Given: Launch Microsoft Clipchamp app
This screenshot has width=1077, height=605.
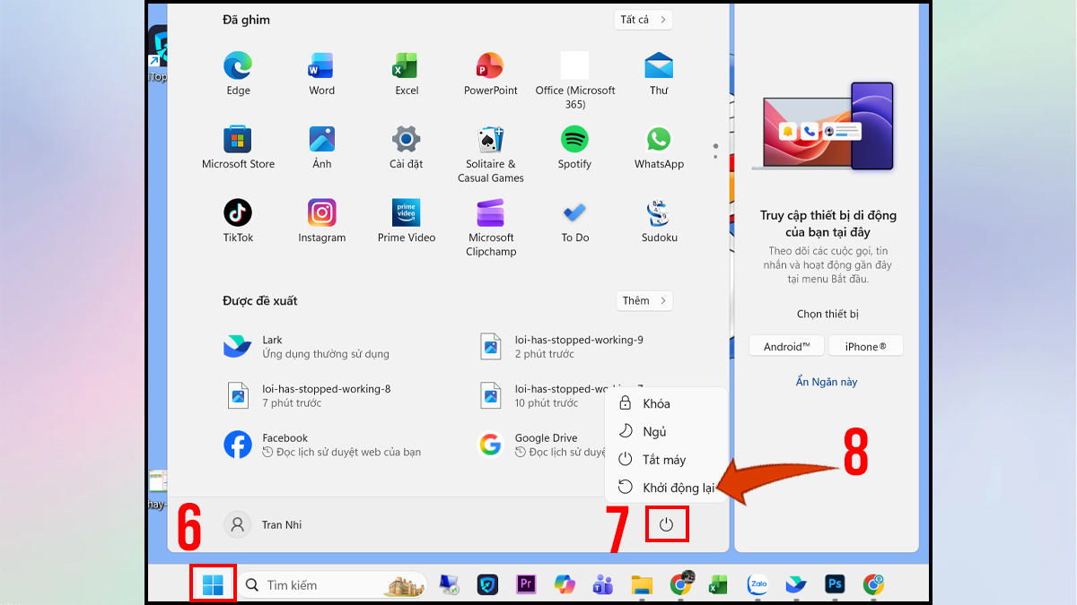Looking at the screenshot, I should 490,213.
